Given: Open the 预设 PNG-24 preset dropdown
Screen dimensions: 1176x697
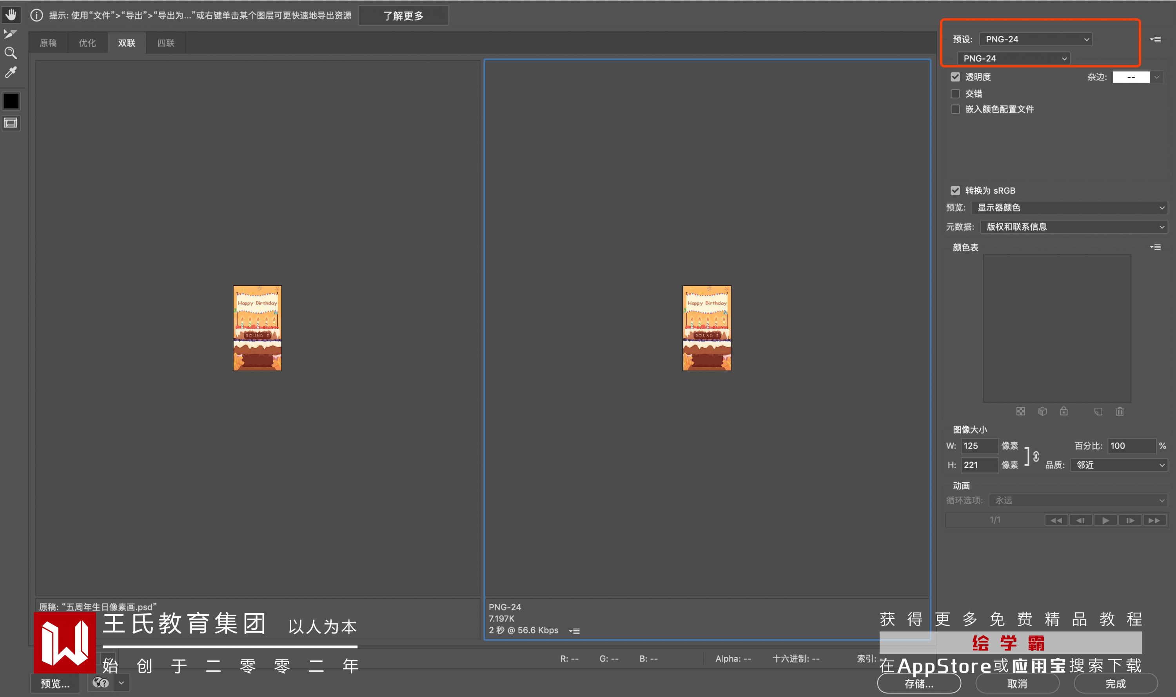Looking at the screenshot, I should point(1036,40).
